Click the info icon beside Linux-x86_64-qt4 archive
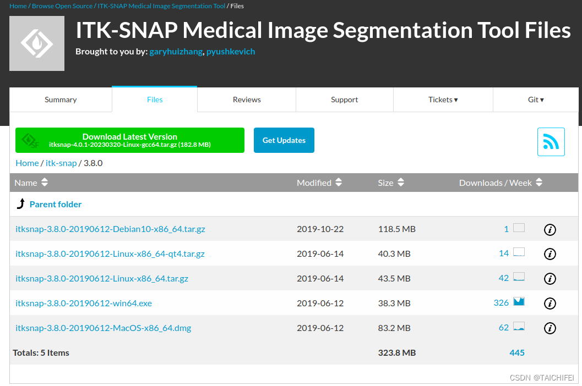 pos(550,254)
